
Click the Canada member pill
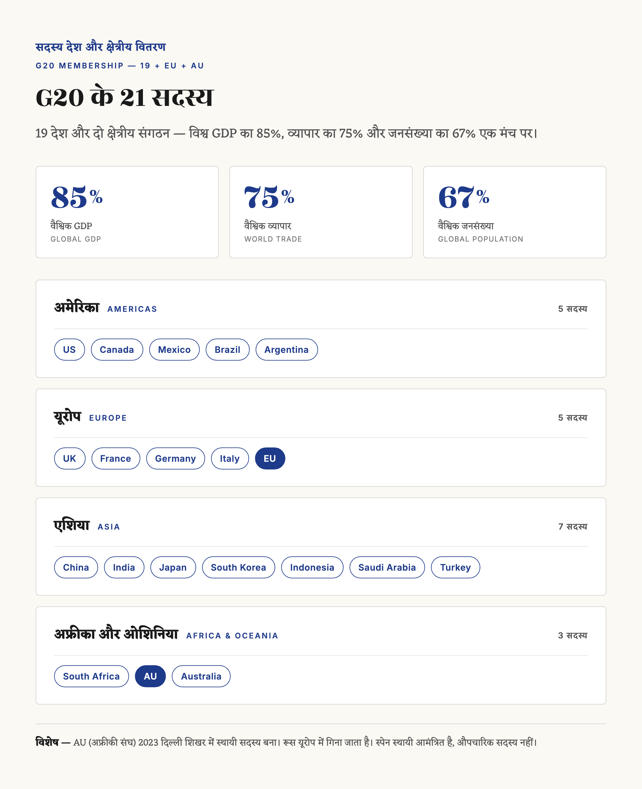pos(117,349)
